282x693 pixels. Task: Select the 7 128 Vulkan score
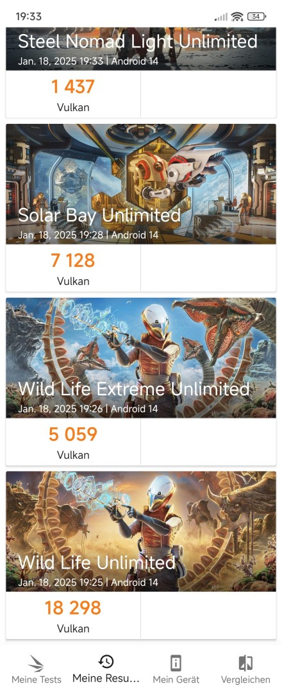click(73, 268)
